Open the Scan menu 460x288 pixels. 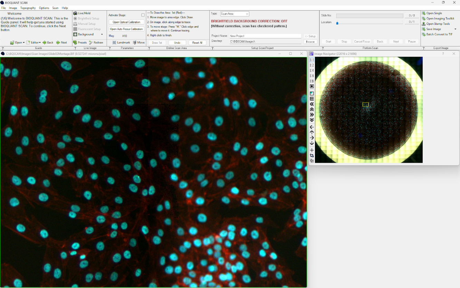(x=55, y=8)
